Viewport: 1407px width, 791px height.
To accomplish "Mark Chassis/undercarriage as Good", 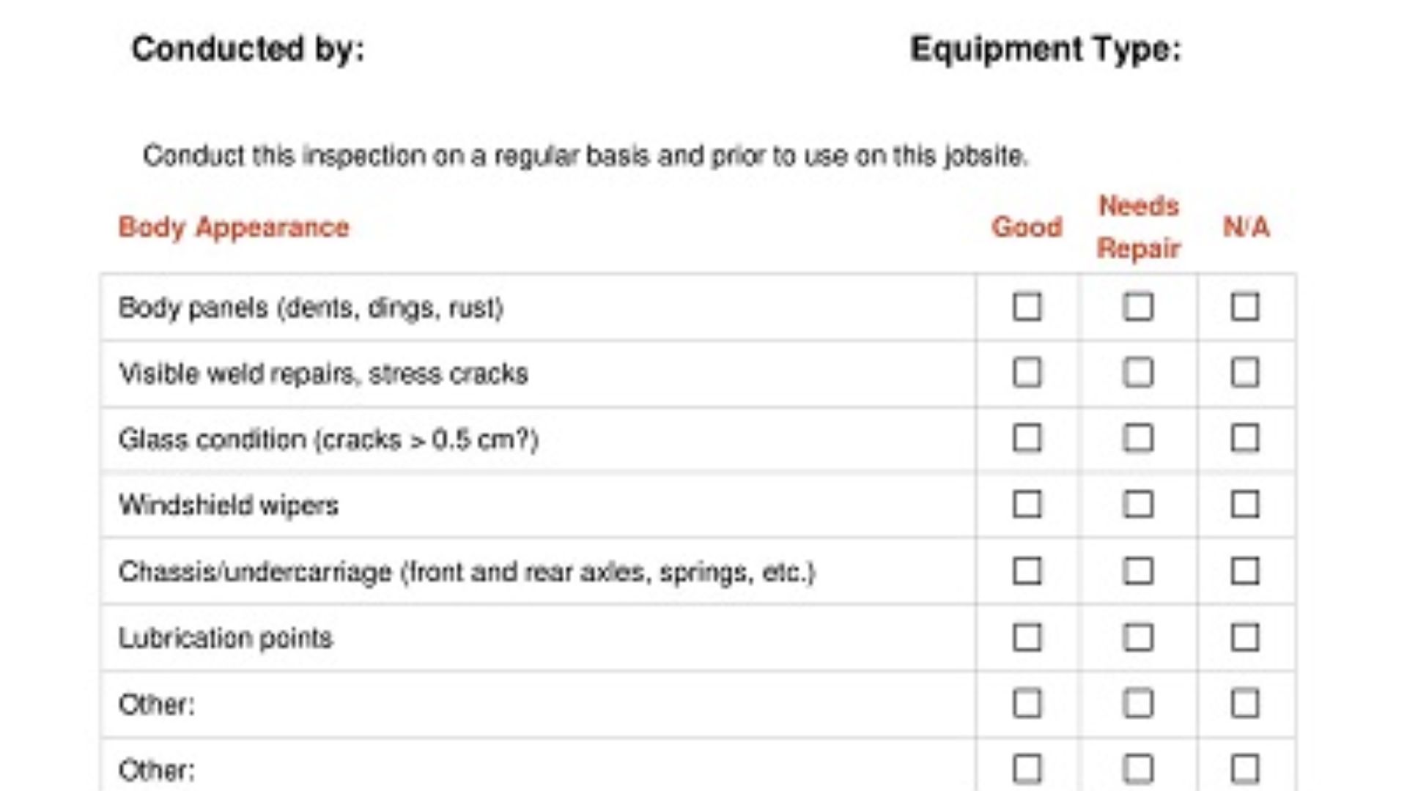I will click(1027, 571).
